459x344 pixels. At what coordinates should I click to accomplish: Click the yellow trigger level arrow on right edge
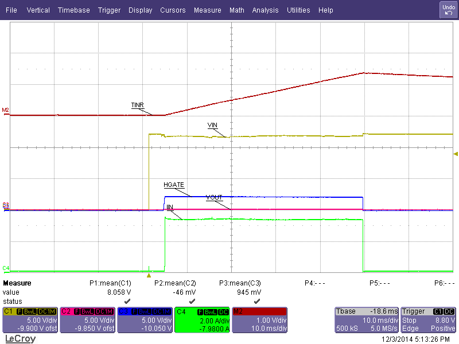(x=455, y=154)
